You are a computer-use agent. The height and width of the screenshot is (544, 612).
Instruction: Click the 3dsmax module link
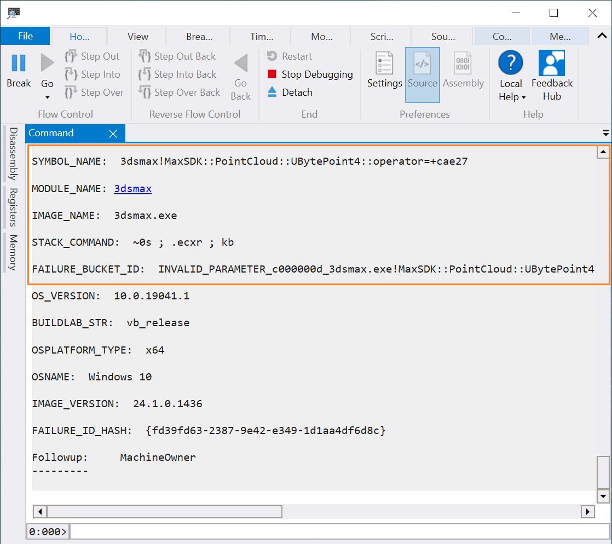point(132,188)
